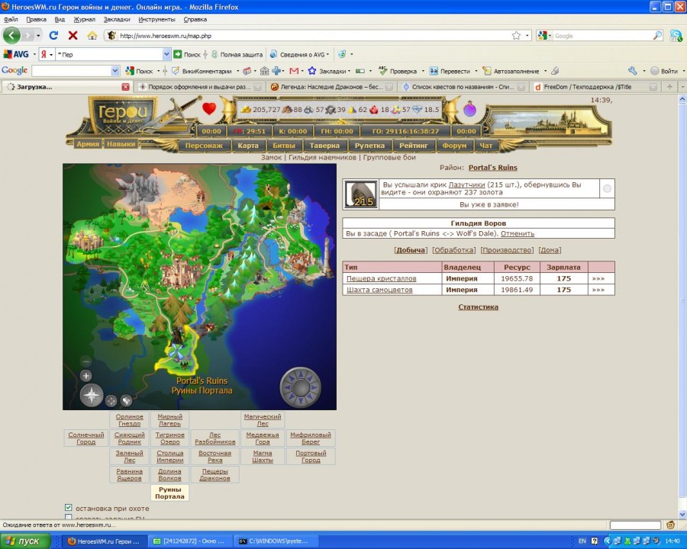Click the Windows 'пуск' Start button
687x549 pixels.
(25, 541)
